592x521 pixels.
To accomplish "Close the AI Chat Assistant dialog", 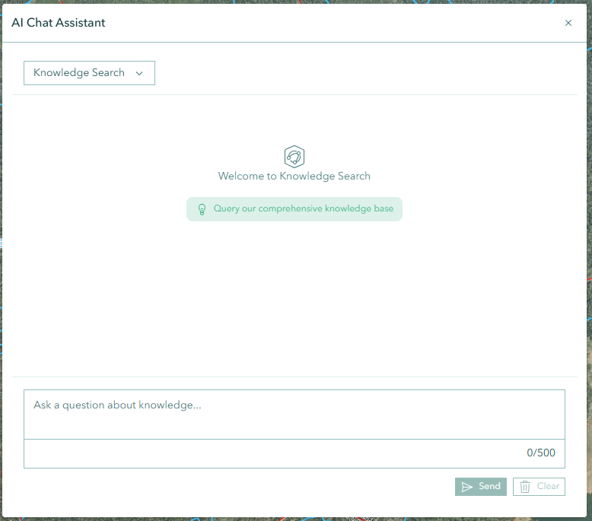I will tap(568, 23).
